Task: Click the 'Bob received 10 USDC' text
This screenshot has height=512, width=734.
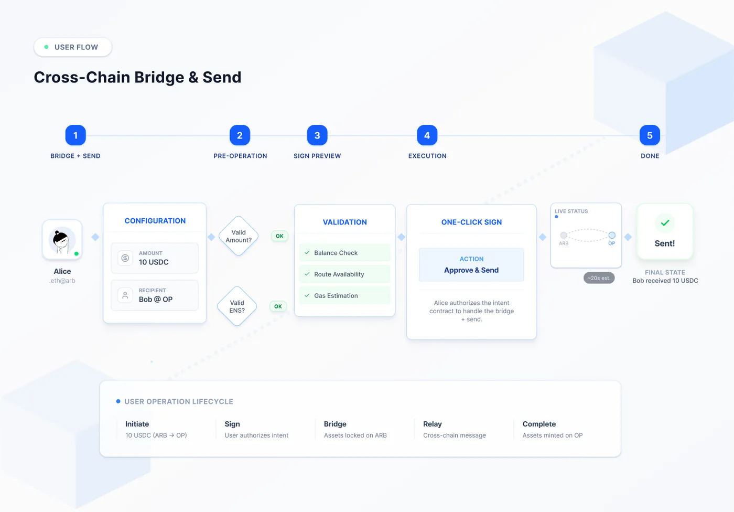Action: coord(665,281)
